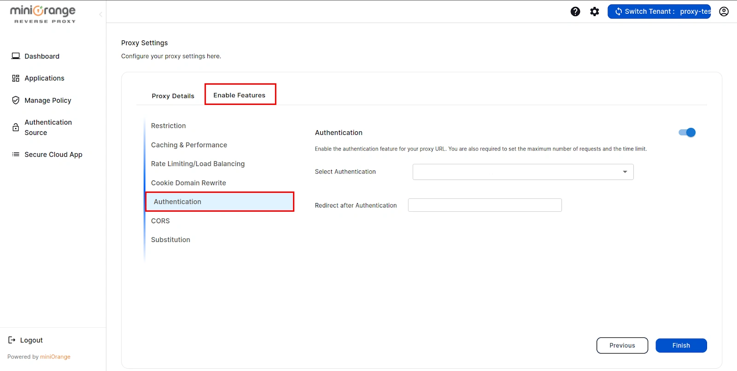Open Authentication Source in the sidebar

(x=48, y=128)
